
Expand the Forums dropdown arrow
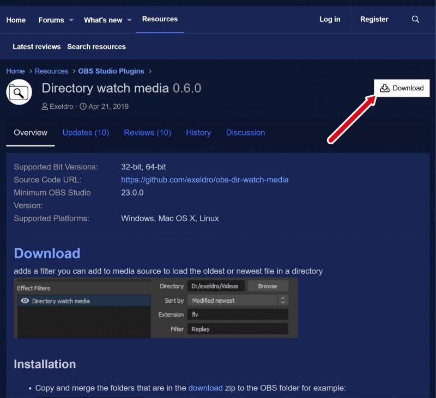tap(71, 20)
